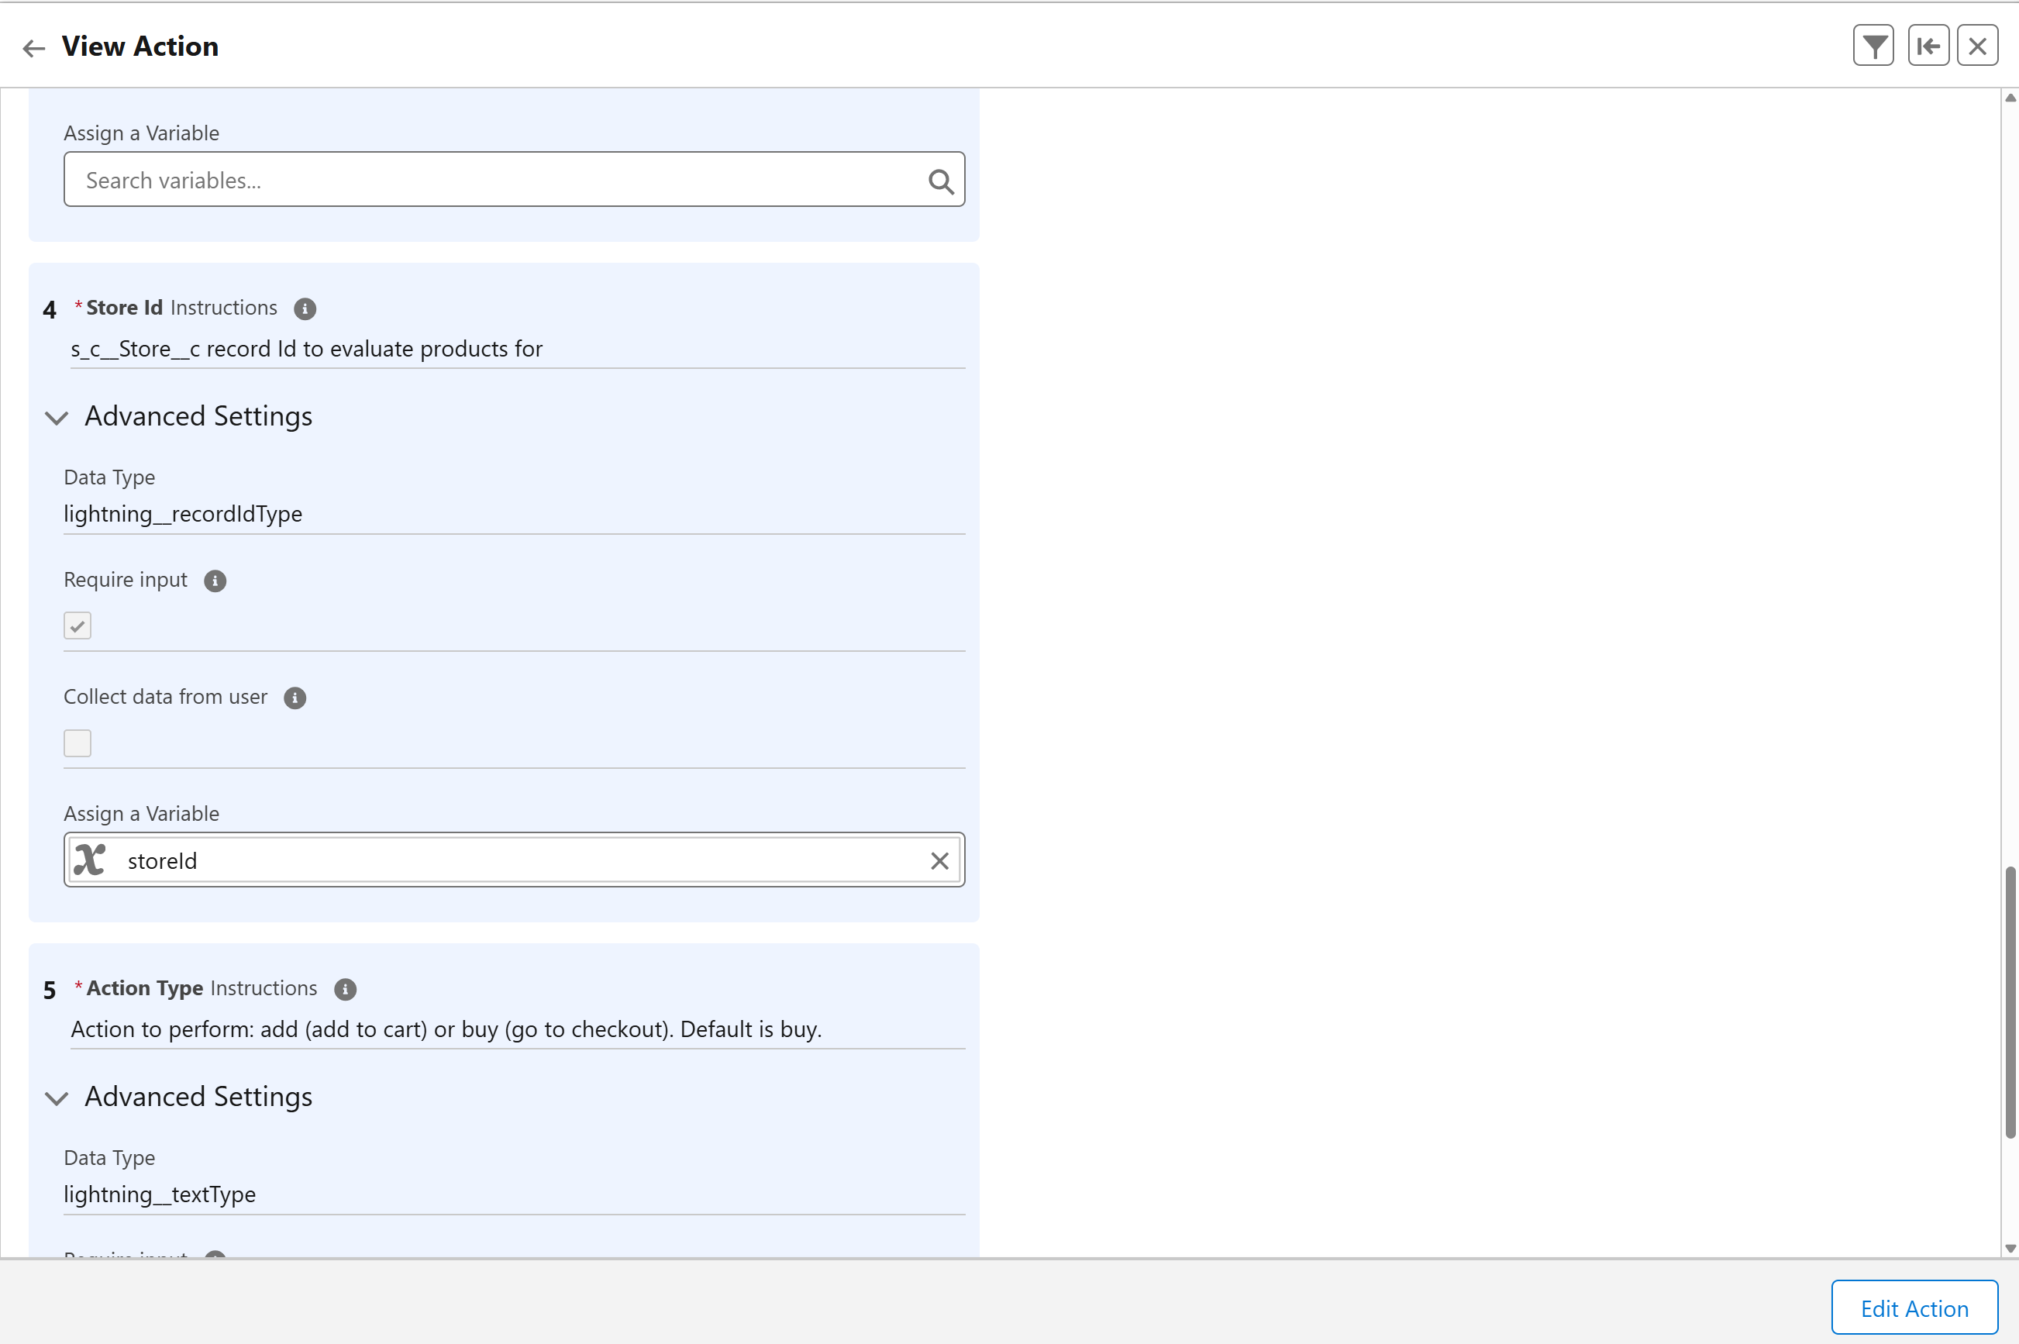This screenshot has width=2019, height=1344.
Task: Click the storeId assigned variable field
Action: coord(514,860)
